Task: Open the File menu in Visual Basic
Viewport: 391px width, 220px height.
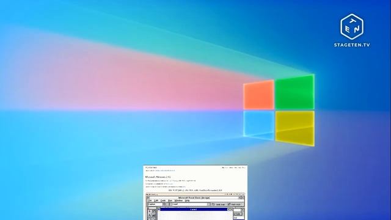Action: coord(150,200)
